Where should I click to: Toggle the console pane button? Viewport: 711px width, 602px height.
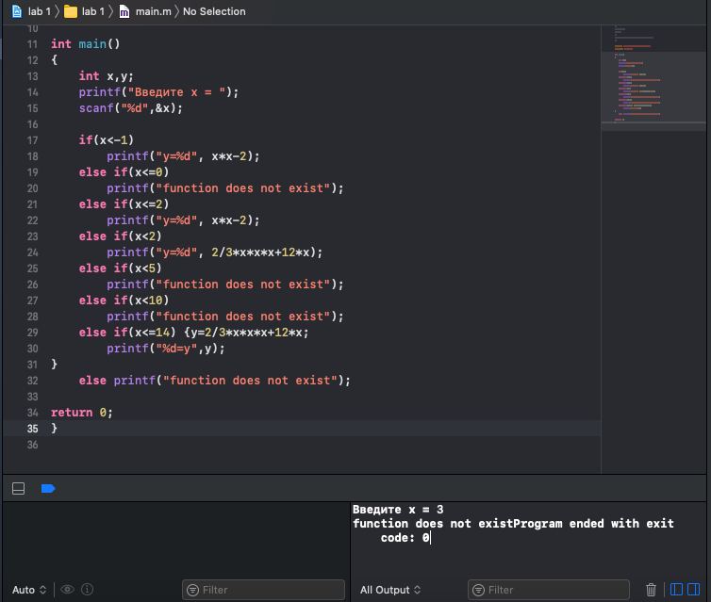click(x=696, y=590)
